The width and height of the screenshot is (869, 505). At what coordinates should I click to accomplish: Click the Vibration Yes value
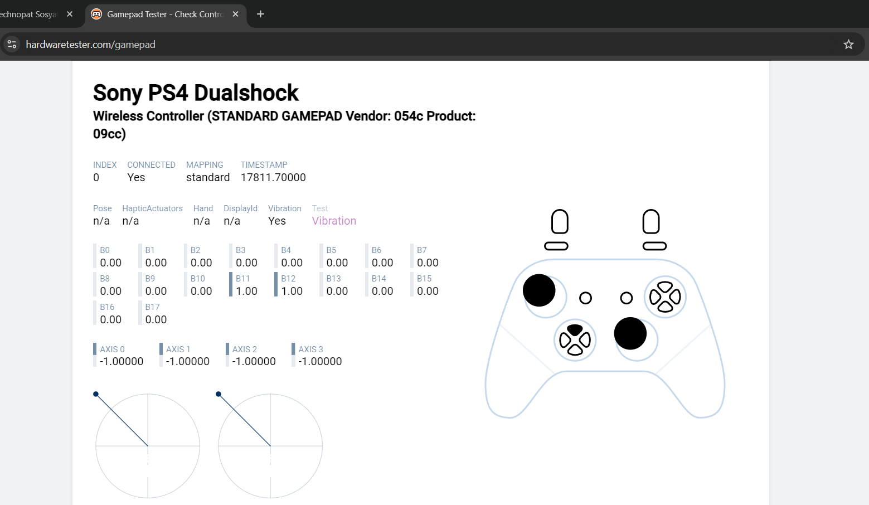coord(277,221)
